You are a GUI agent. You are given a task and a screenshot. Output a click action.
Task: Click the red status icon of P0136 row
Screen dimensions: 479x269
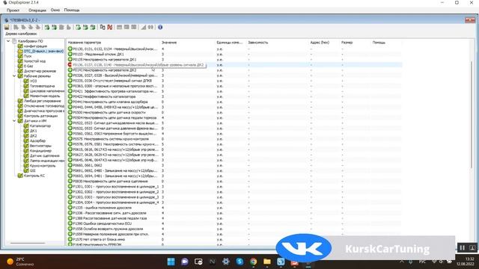70,65
